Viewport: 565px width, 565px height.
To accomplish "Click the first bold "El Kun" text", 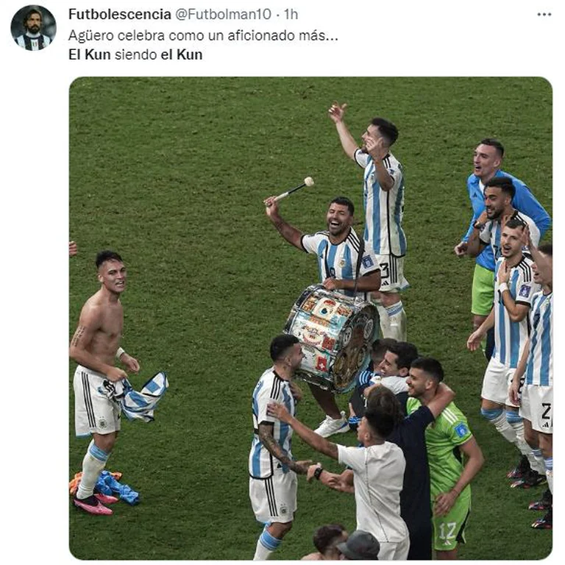I will [x=89, y=54].
